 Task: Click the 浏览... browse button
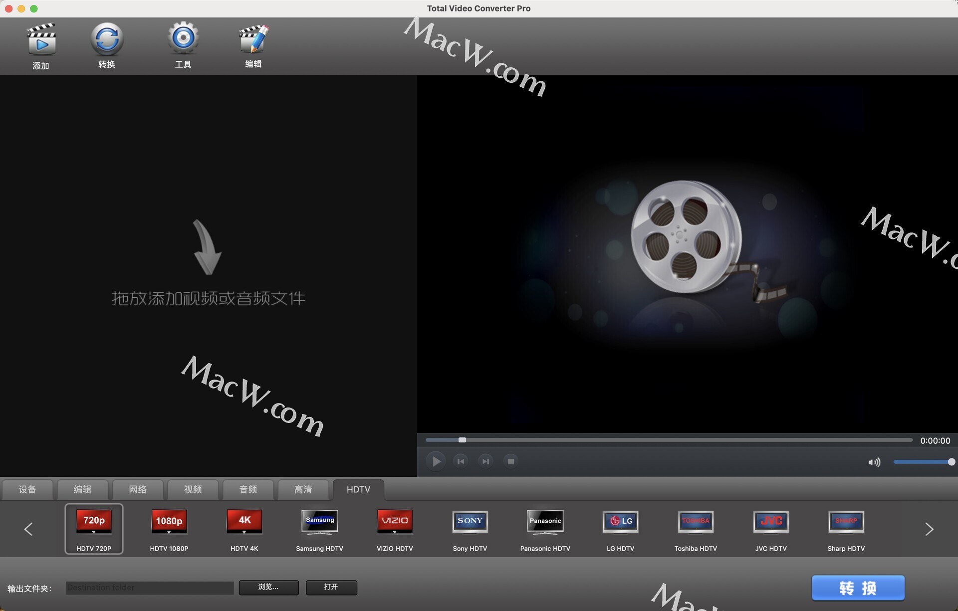pyautogui.click(x=269, y=588)
